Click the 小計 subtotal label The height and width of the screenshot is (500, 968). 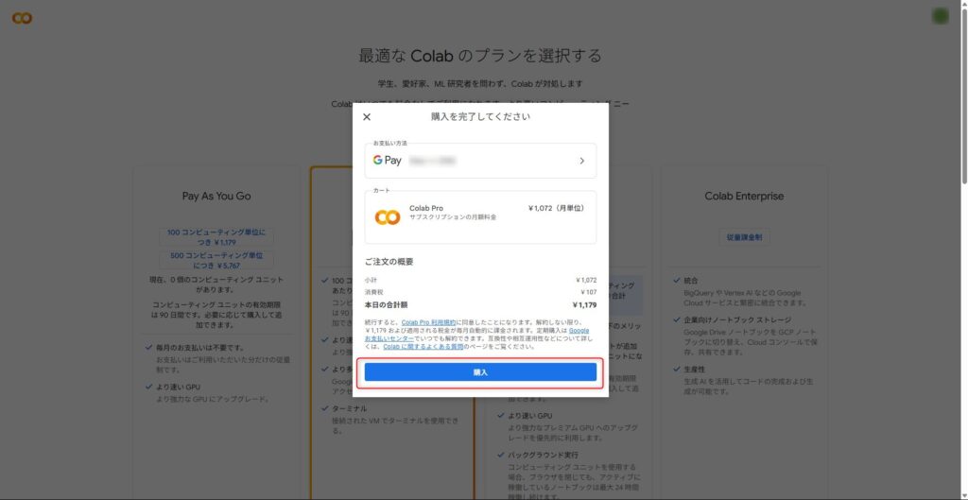(x=371, y=281)
